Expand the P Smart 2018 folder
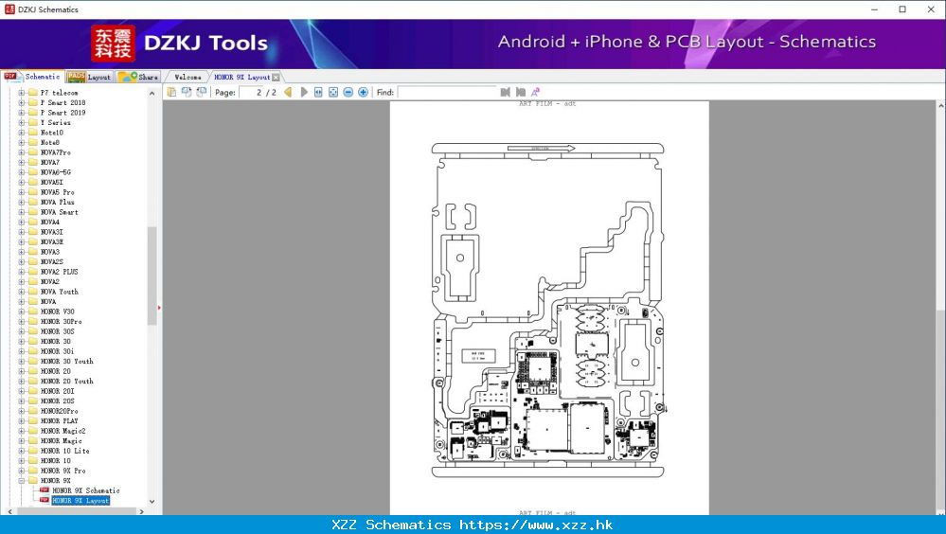 tap(22, 102)
